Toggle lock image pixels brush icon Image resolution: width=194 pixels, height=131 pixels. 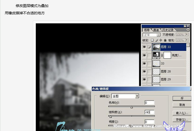click(x=156, y=40)
